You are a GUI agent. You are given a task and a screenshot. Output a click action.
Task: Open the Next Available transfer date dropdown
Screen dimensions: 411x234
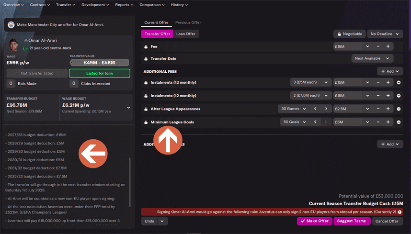point(372,58)
